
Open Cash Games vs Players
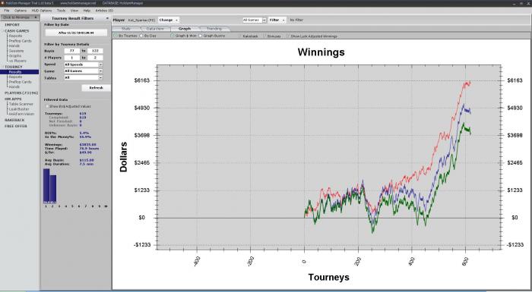17,61
